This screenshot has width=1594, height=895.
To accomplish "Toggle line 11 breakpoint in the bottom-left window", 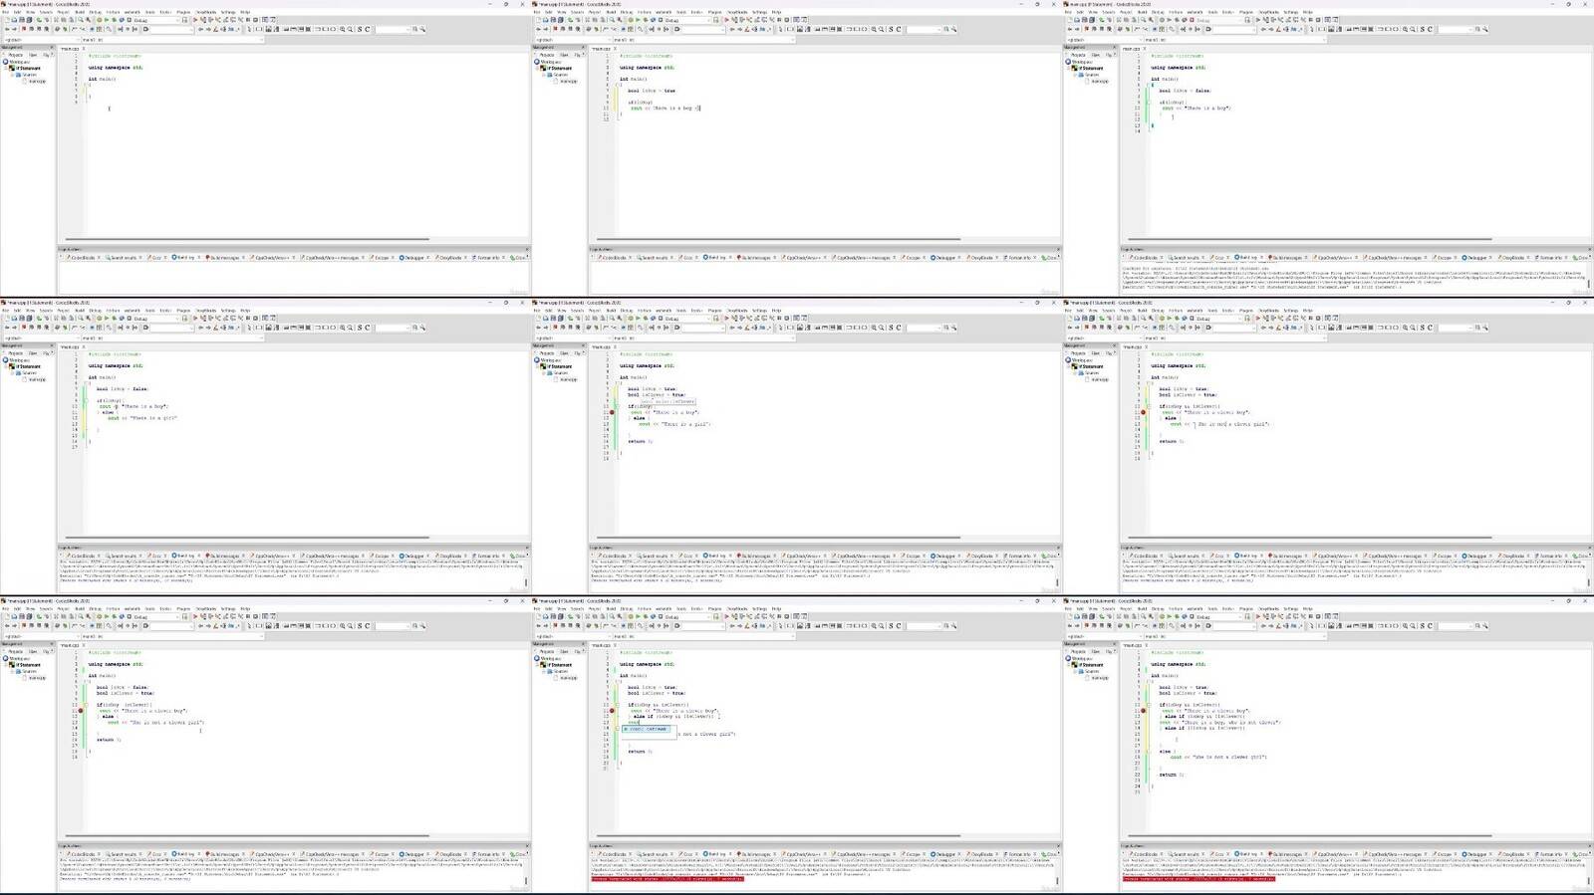I will coord(81,711).
